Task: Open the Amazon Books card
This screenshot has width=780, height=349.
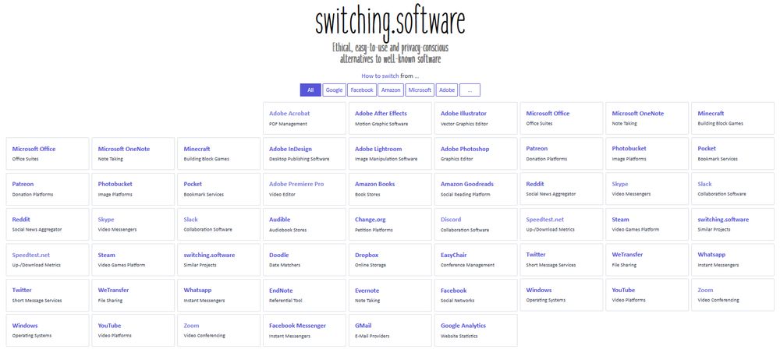Action: (x=390, y=189)
